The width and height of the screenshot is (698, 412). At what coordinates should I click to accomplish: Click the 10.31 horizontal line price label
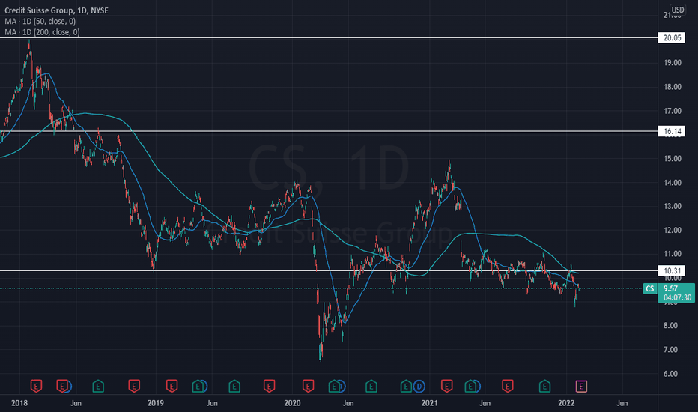click(x=672, y=271)
